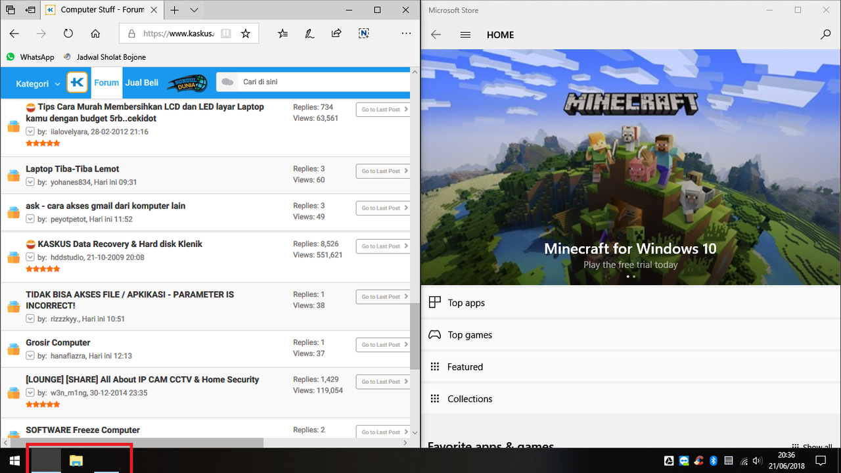Click the Cari di sini search field
This screenshot has height=473, width=841.
click(324, 82)
